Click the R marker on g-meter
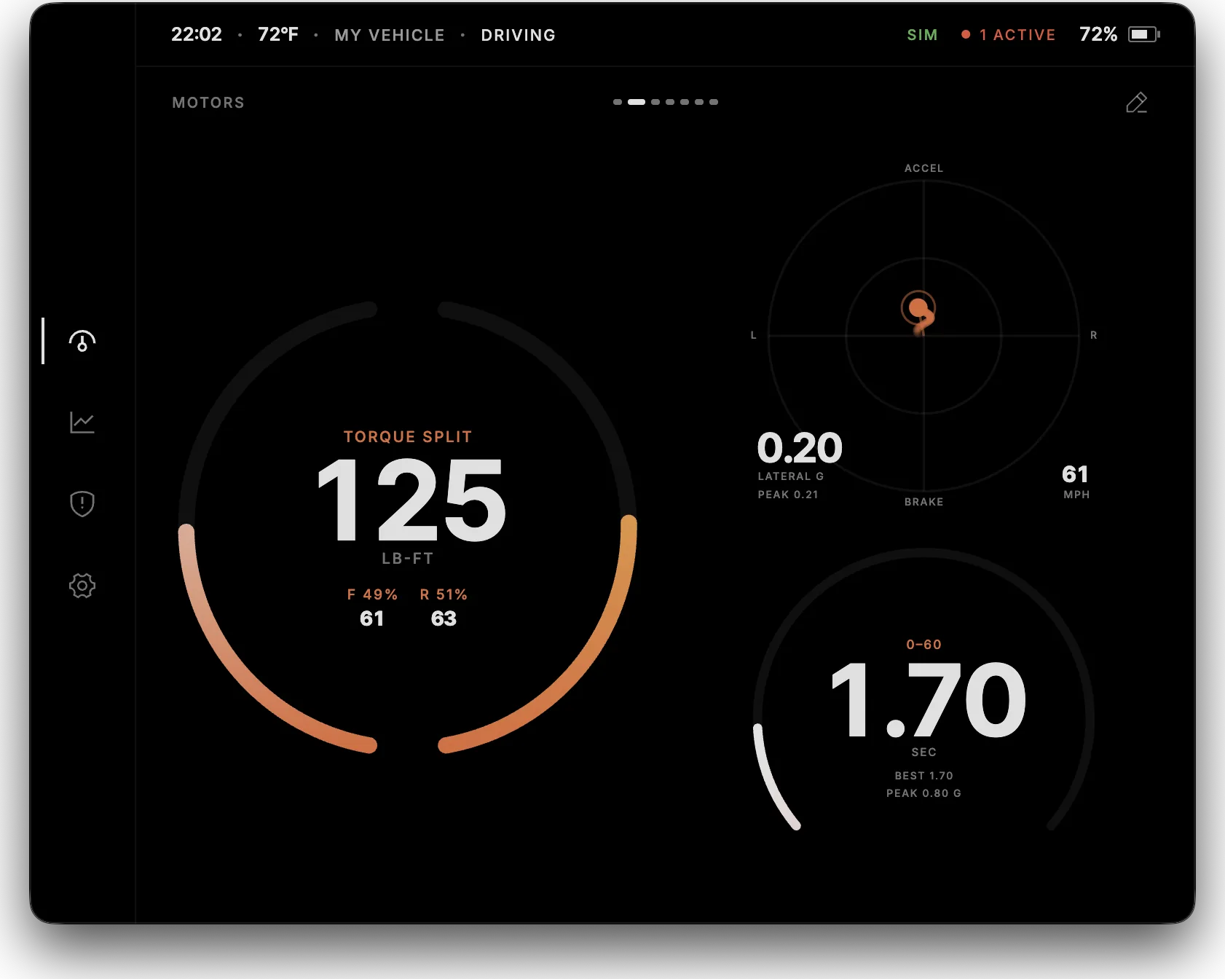This screenshot has width=1225, height=979. click(1093, 335)
